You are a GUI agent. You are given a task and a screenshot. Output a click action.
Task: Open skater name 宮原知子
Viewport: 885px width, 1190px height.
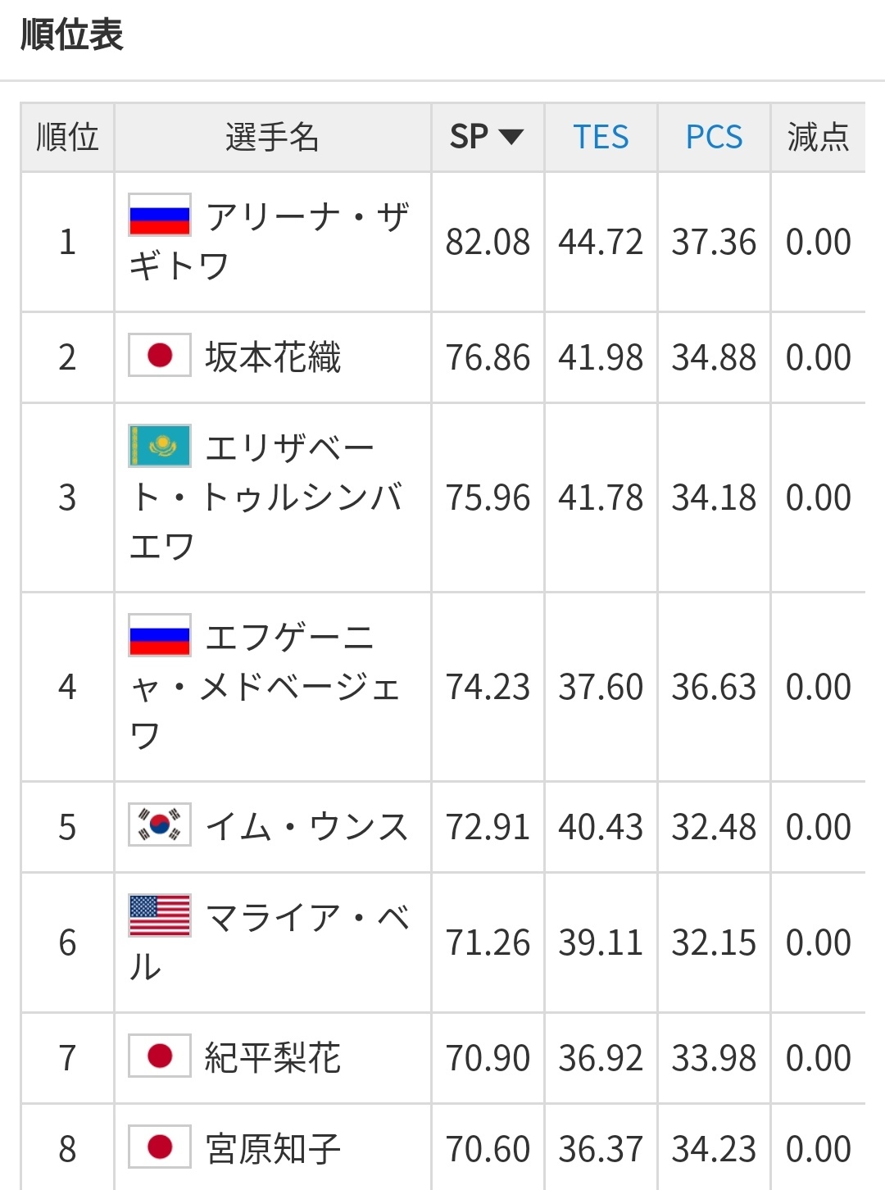(x=273, y=1149)
